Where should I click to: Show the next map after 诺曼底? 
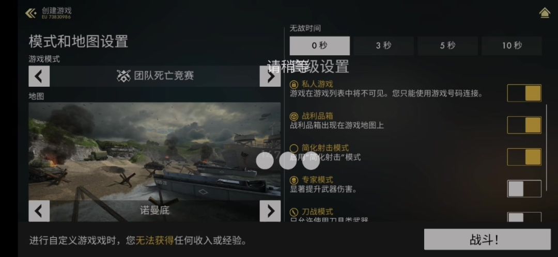(270, 211)
